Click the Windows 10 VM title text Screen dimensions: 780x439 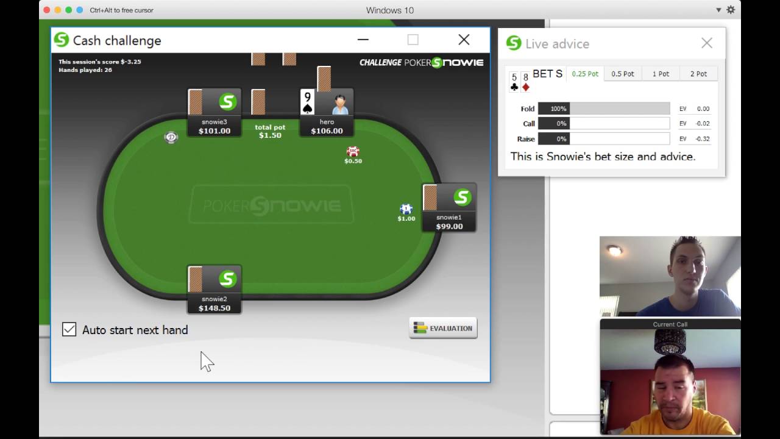coord(390,10)
